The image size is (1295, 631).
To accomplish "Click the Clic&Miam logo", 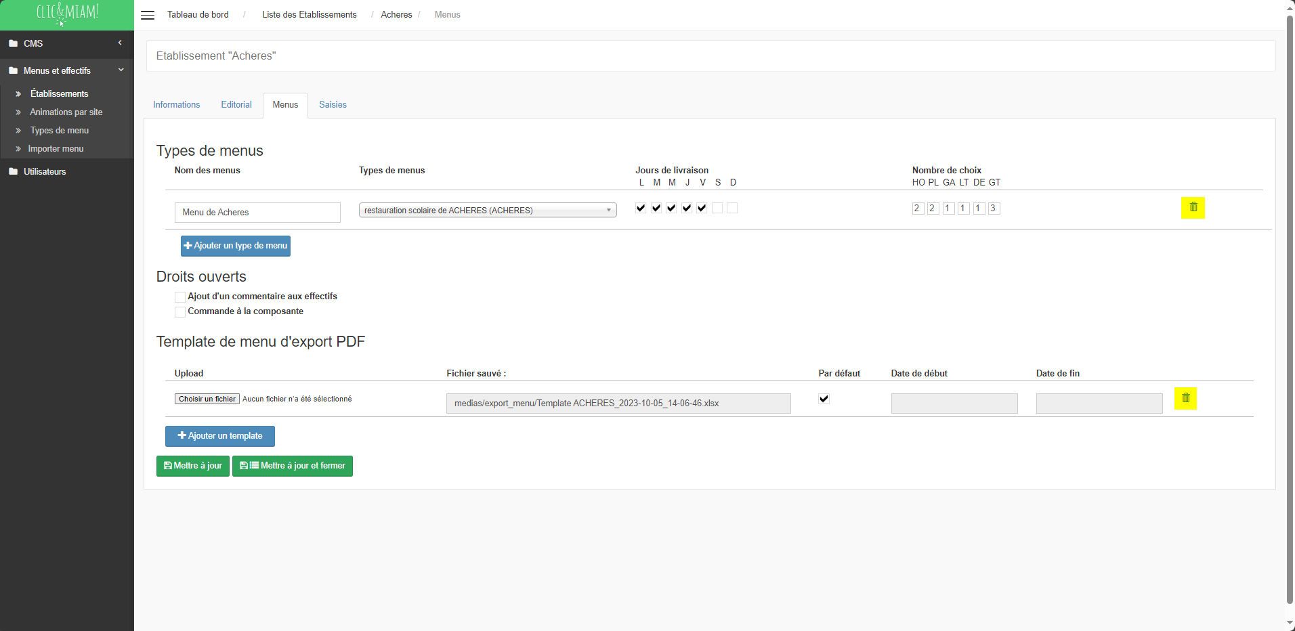I will pos(67,14).
